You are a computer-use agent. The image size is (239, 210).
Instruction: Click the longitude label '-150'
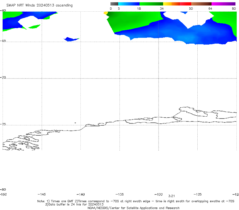click(x=3, y=194)
